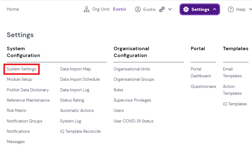The width and height of the screenshot is (252, 149).
Task: Open the Risk Matrix configuration
Action: 17,110
